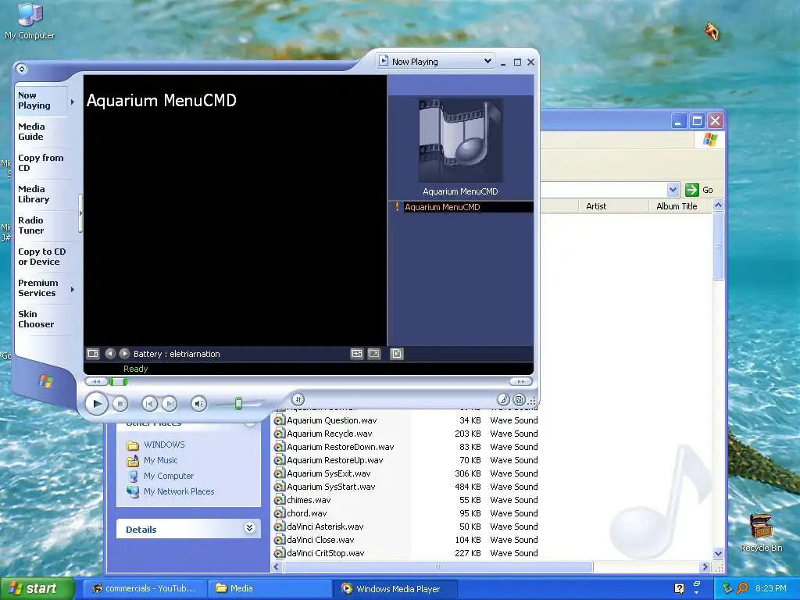This screenshot has width=800, height=600.
Task: Switch to commercials - YouTube taskbar item
Action: pos(145,588)
